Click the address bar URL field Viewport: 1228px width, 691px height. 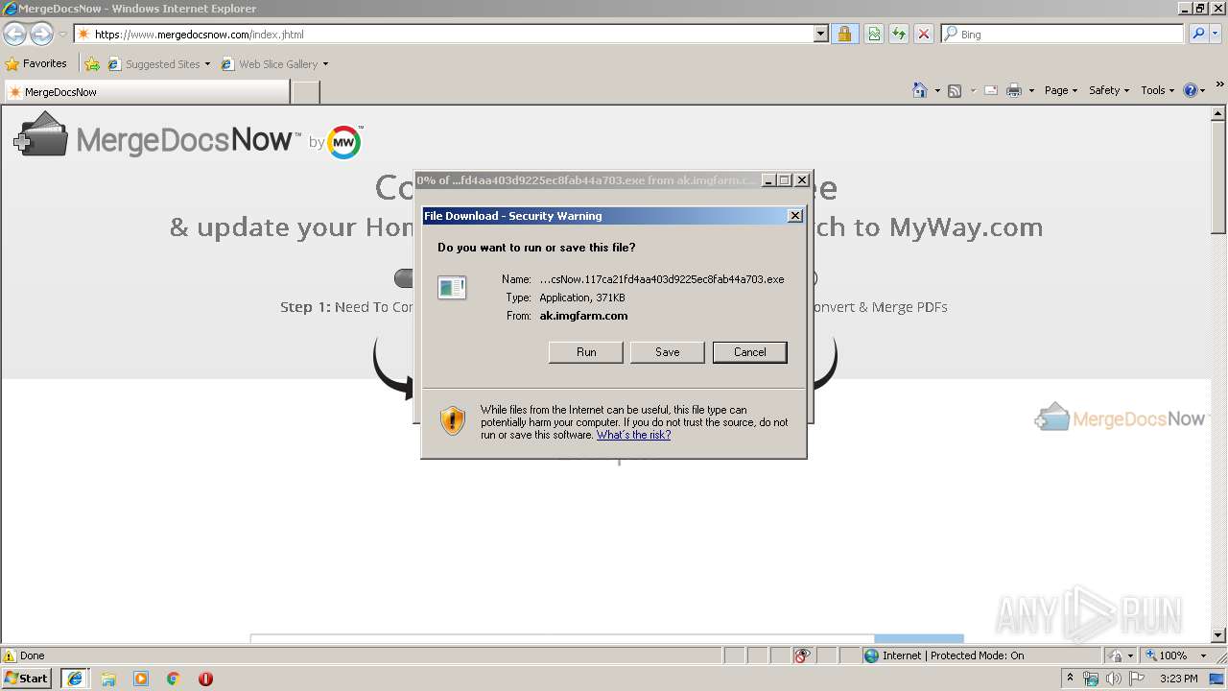pyautogui.click(x=444, y=35)
